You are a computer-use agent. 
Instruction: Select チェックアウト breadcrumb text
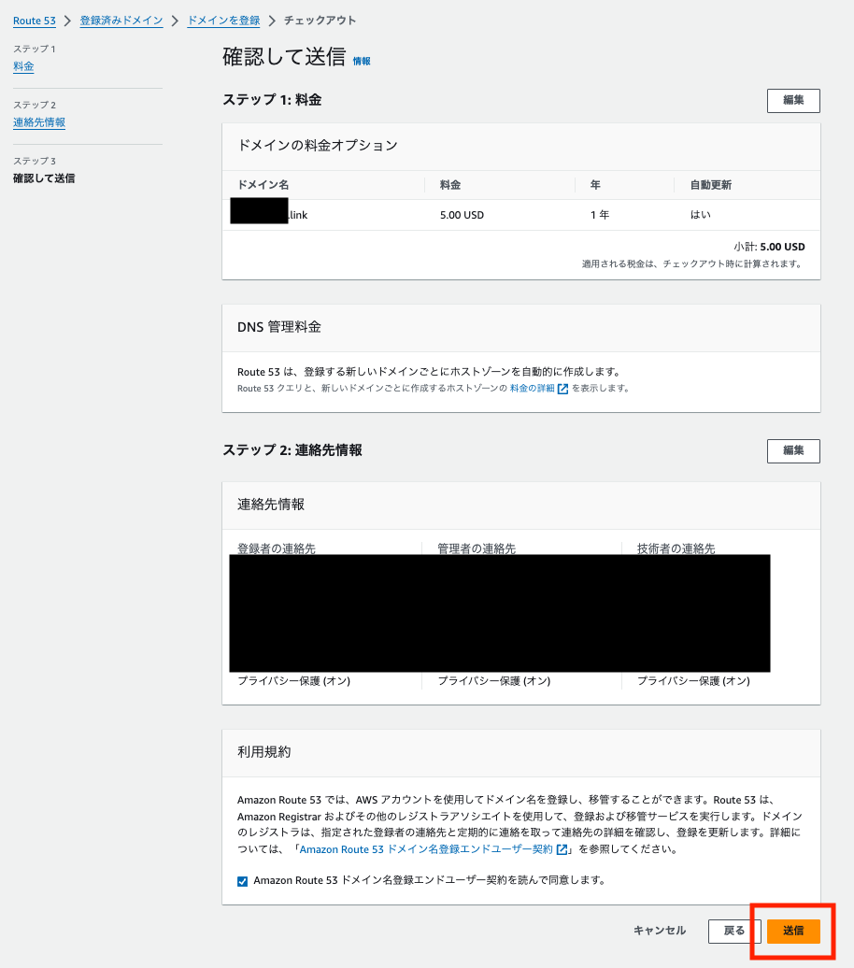[320, 21]
